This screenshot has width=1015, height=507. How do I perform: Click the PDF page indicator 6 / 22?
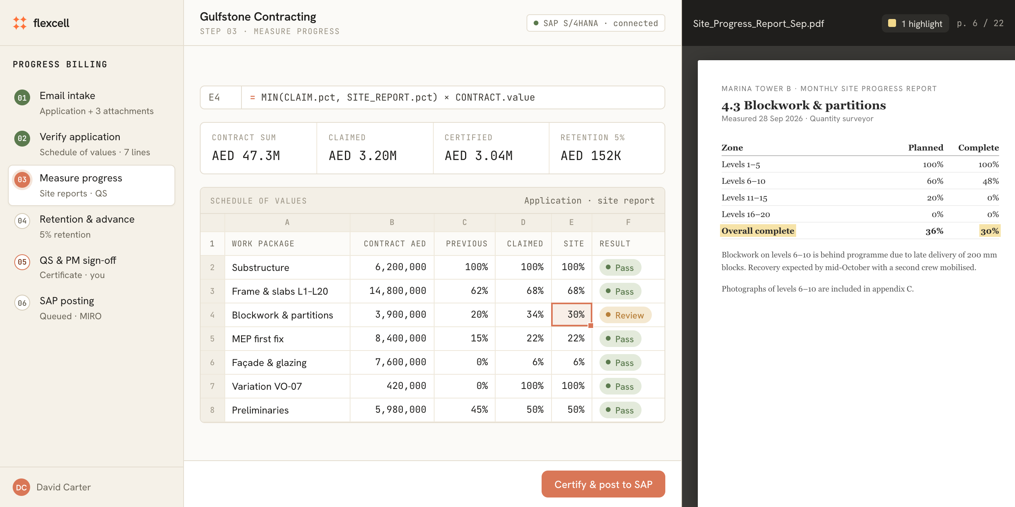pos(980,23)
